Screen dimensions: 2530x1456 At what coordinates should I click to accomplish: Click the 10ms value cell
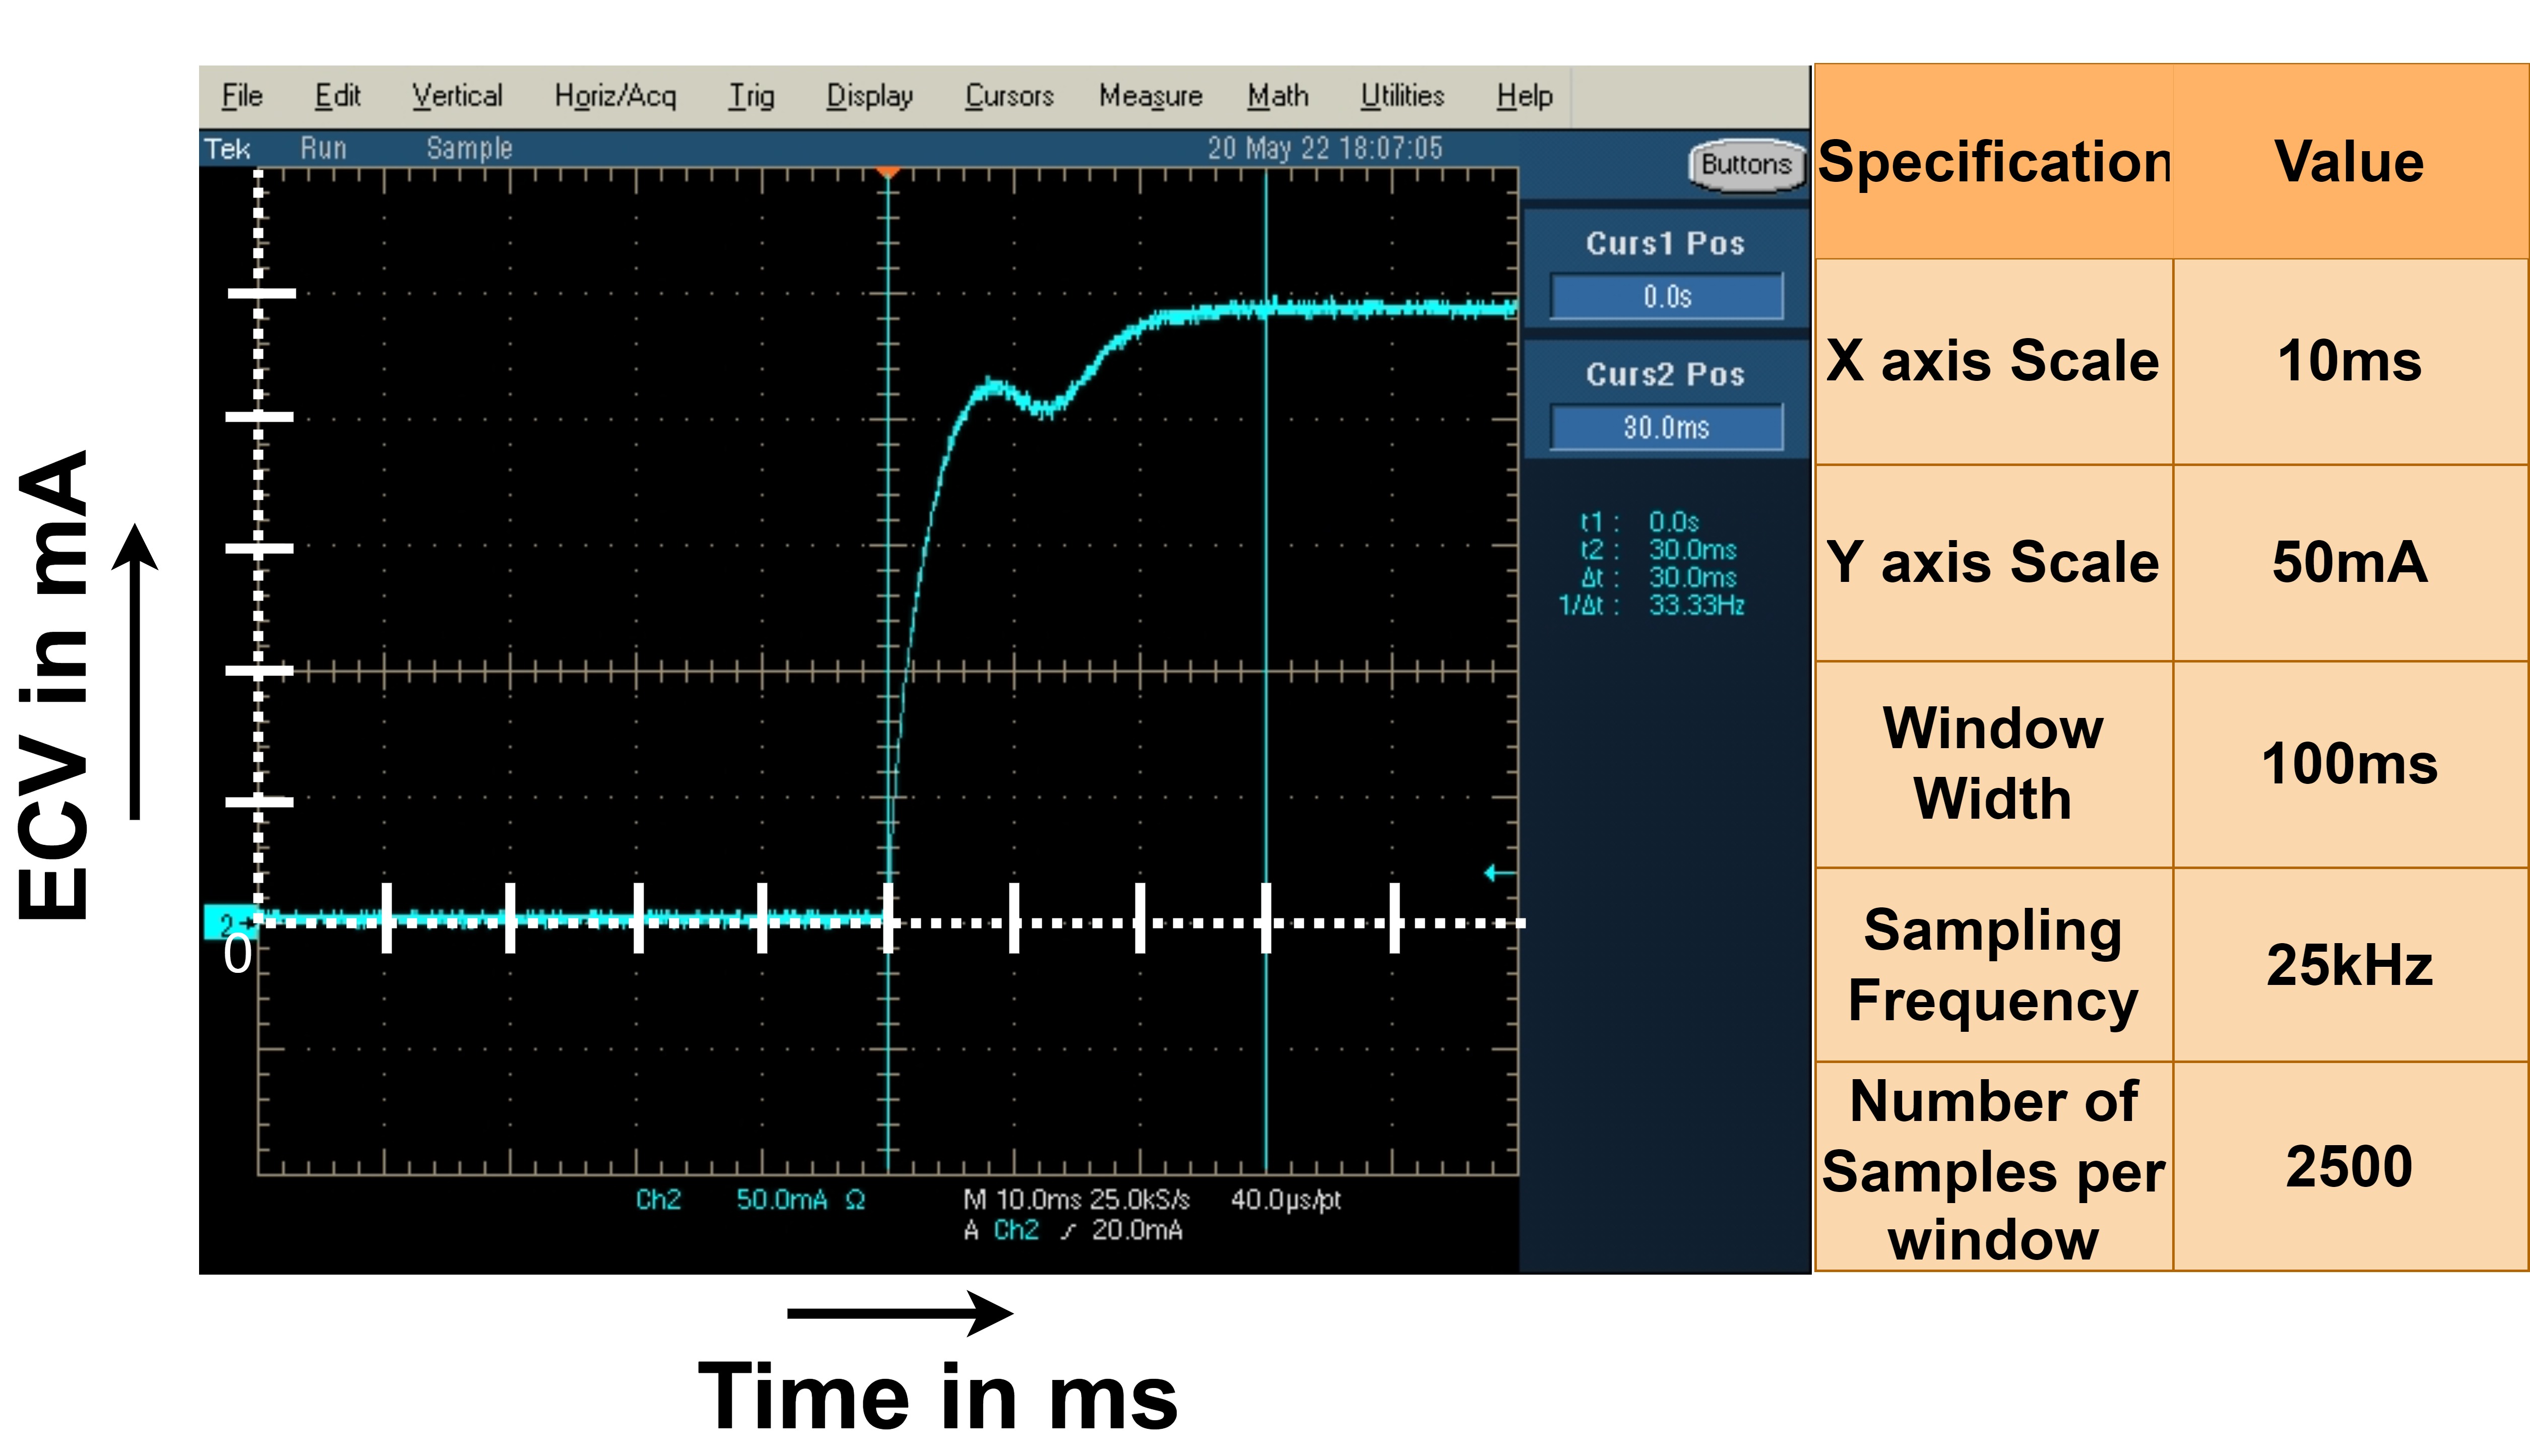tap(2350, 361)
